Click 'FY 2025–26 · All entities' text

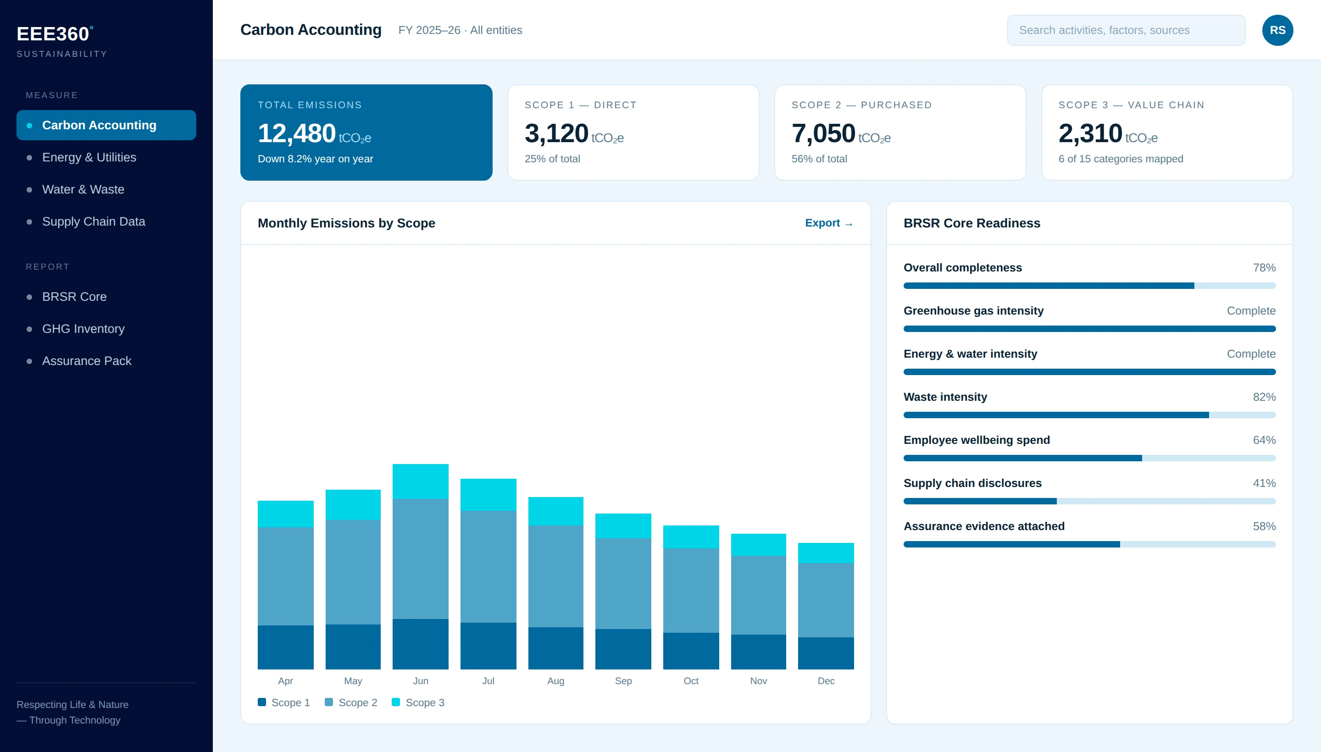point(460,30)
